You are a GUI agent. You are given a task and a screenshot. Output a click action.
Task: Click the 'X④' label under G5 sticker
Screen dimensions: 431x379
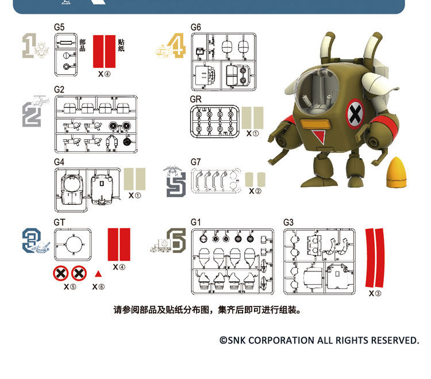(x=104, y=74)
